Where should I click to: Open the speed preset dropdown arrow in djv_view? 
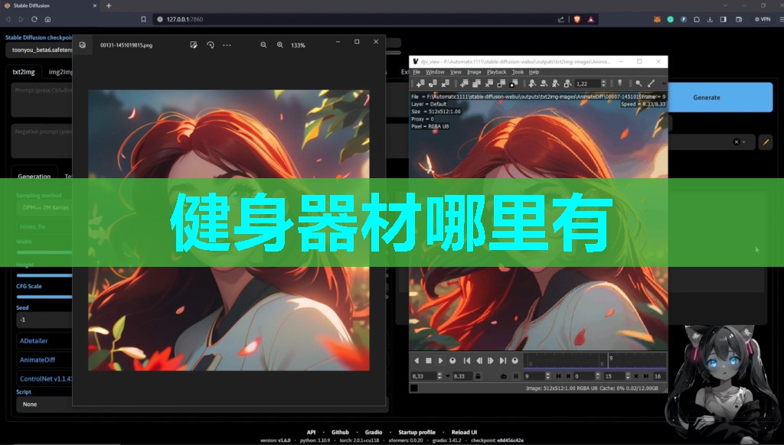pyautogui.click(x=447, y=376)
